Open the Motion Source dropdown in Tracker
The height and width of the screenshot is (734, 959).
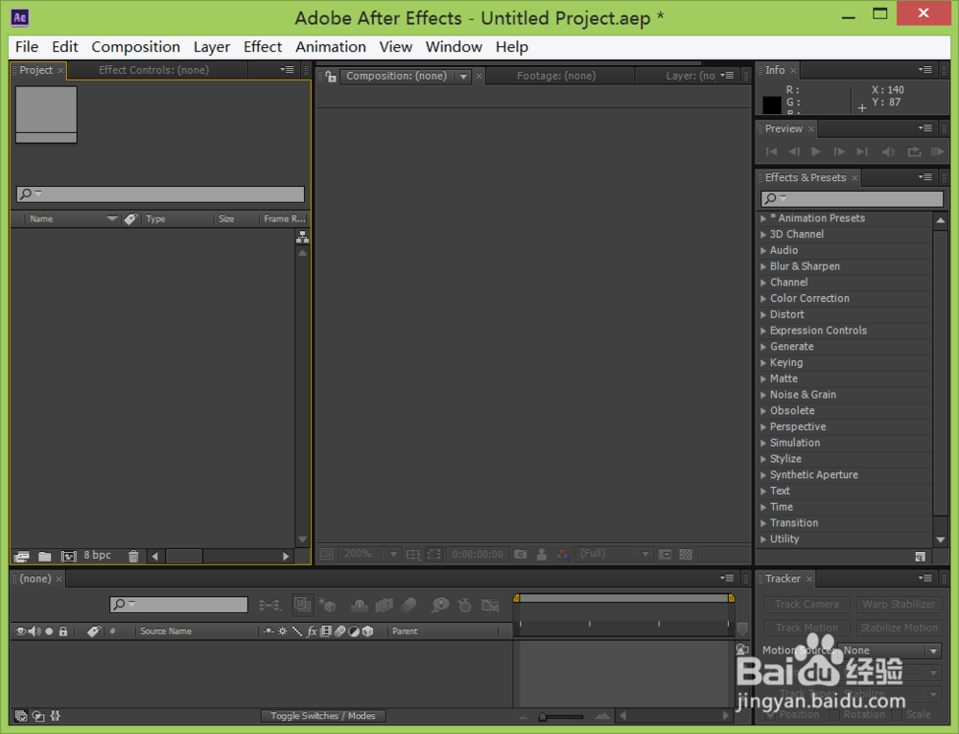(x=889, y=651)
